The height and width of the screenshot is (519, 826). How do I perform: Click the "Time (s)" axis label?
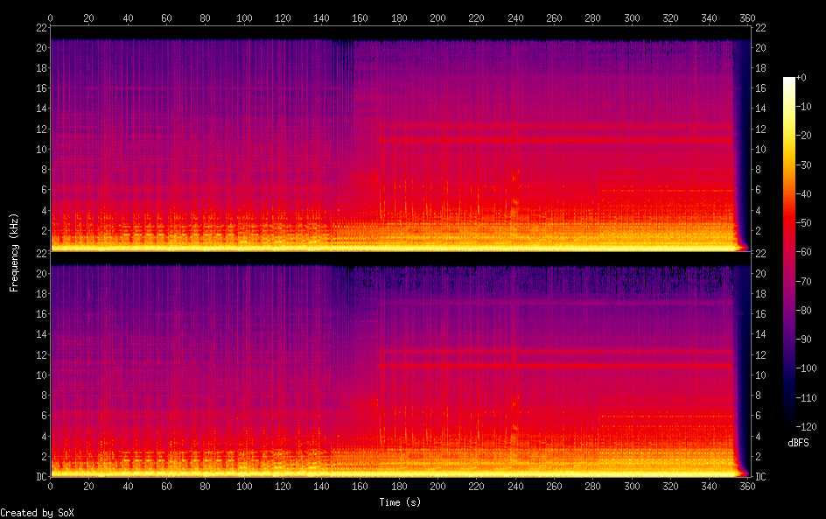[400, 502]
